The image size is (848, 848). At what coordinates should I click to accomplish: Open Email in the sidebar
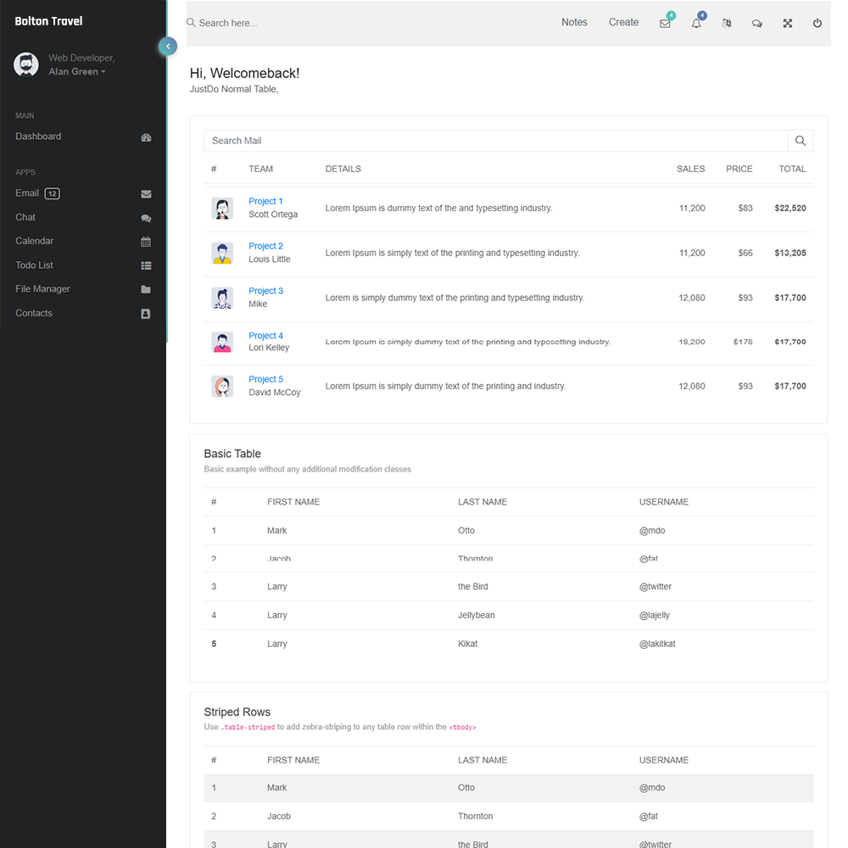coord(27,193)
